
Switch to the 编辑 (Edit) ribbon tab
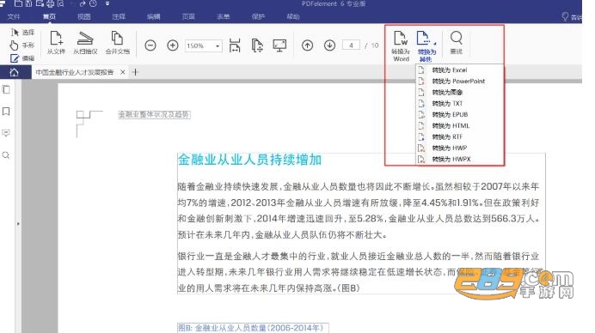pyautogui.click(x=154, y=16)
